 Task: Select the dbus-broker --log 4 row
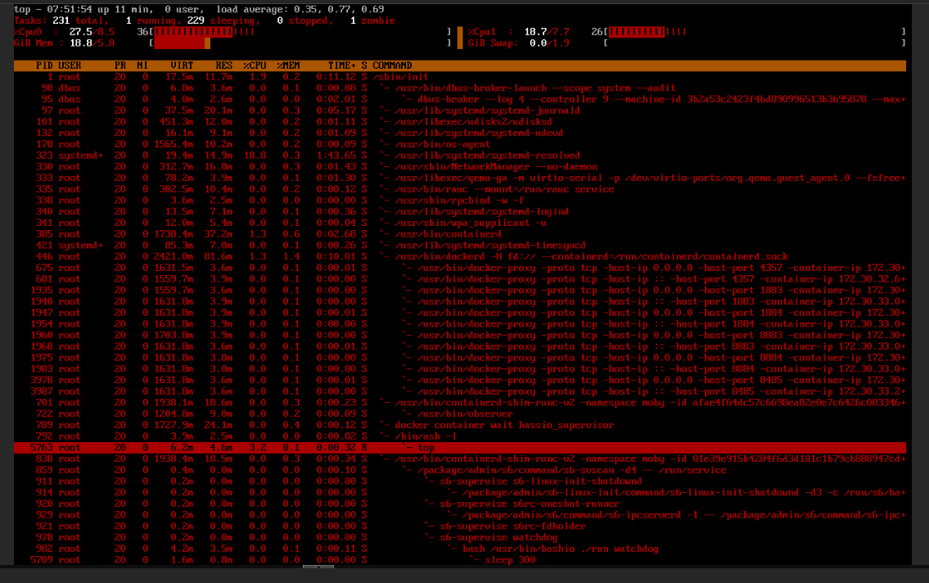(x=460, y=100)
